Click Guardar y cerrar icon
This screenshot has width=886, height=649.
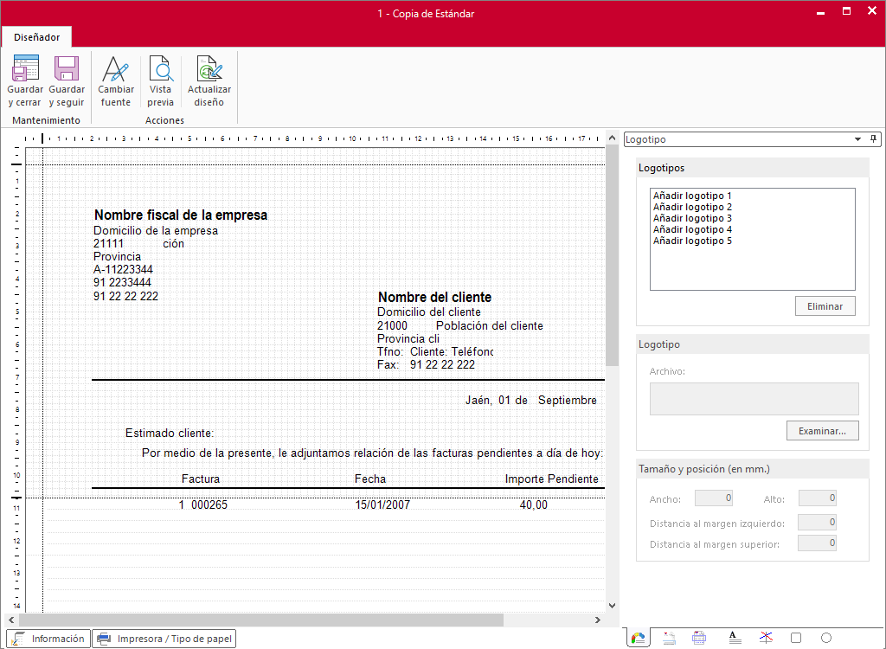(x=25, y=68)
